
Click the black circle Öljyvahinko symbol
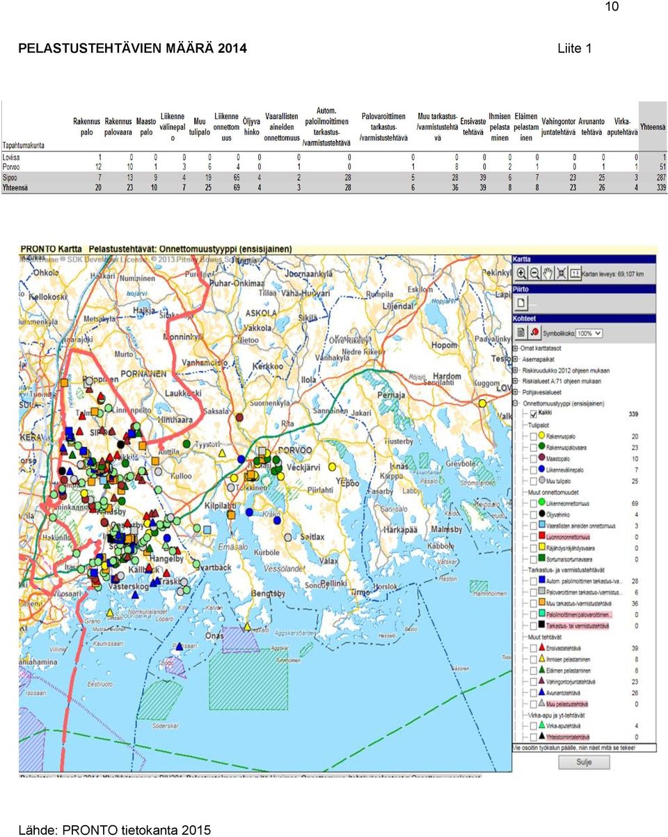pos(541,514)
